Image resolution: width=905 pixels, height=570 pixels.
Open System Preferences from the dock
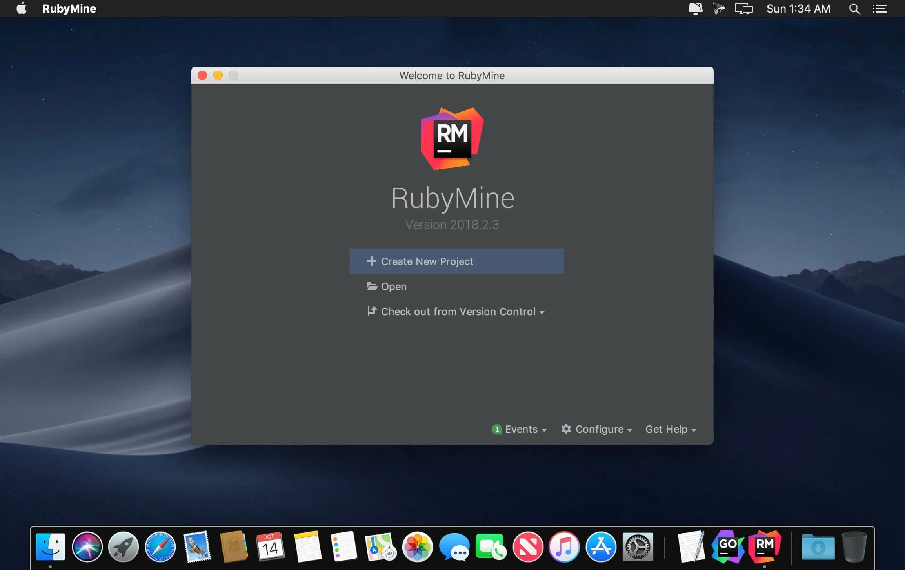(x=638, y=546)
